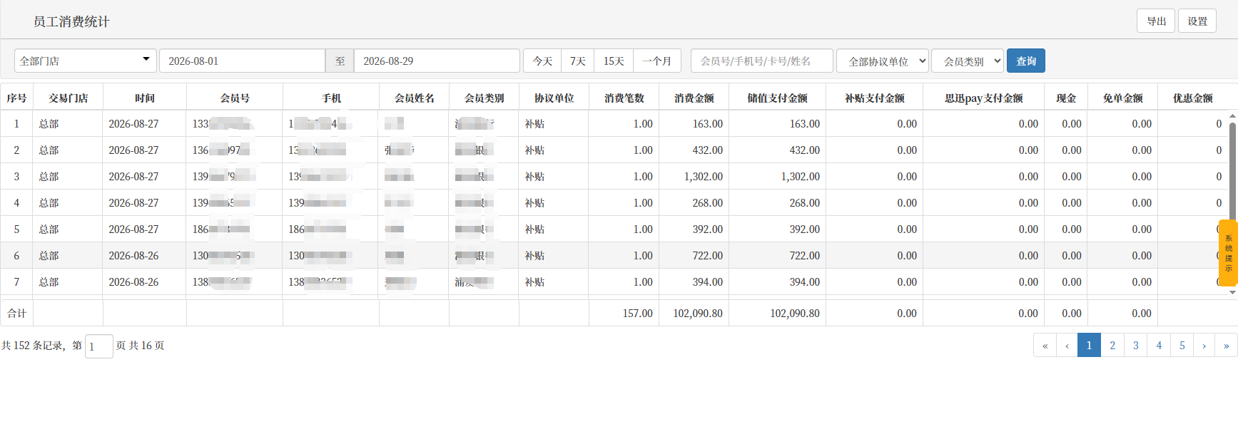Click the 2026-08-26 date in row 6
Image resolution: width=1238 pixels, height=424 pixels.
[133, 256]
